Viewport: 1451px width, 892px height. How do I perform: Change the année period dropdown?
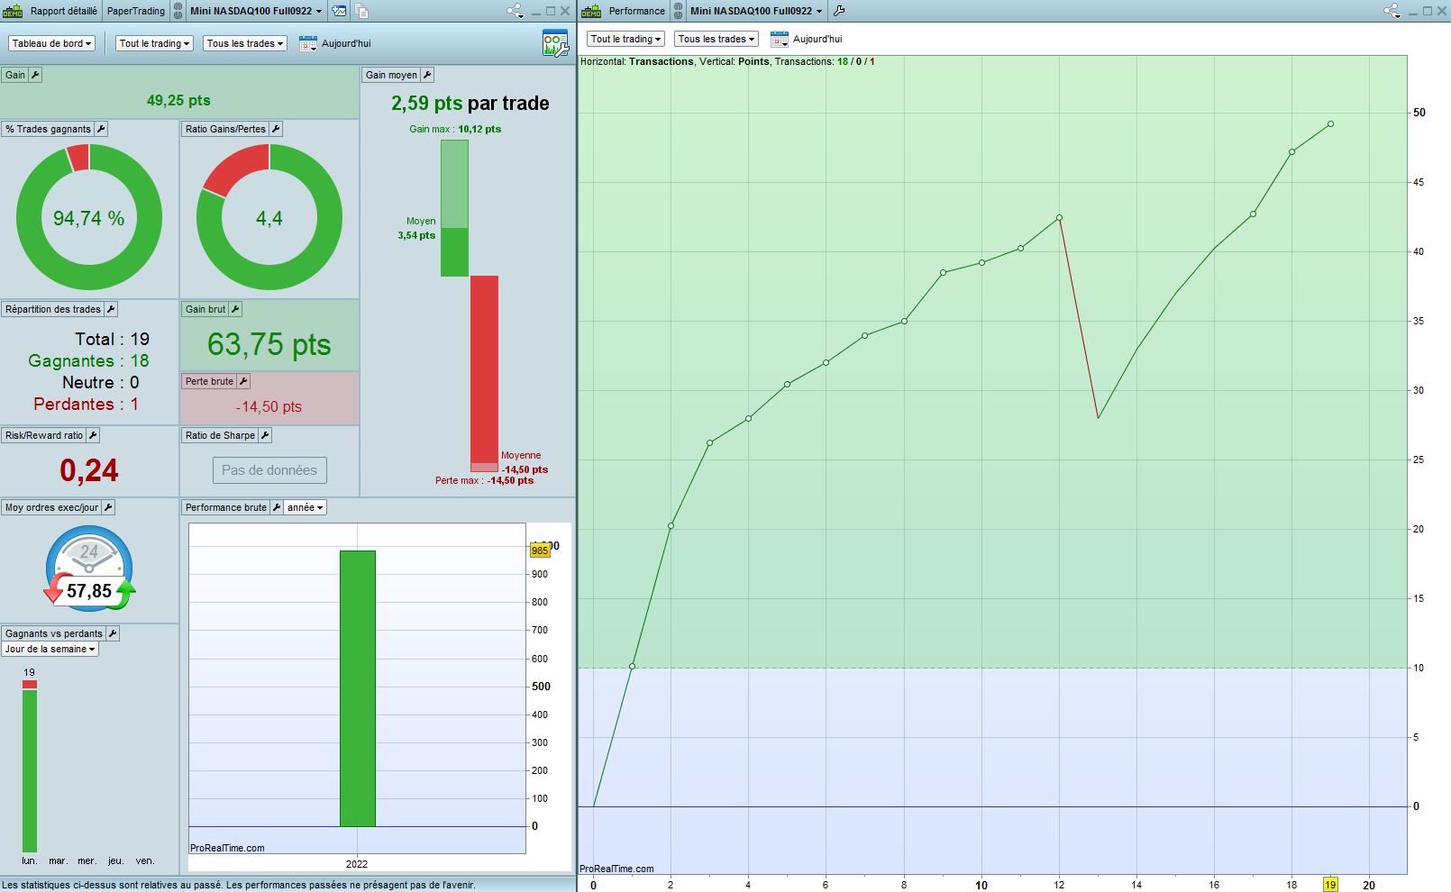pyautogui.click(x=306, y=507)
